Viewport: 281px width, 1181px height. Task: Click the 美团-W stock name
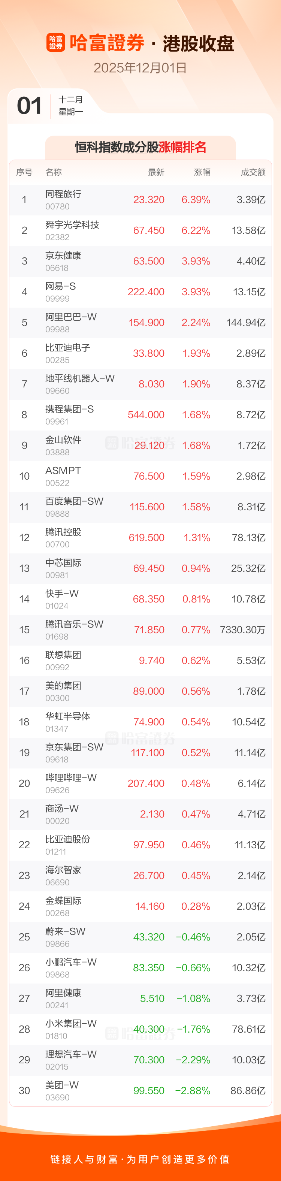(x=62, y=1085)
